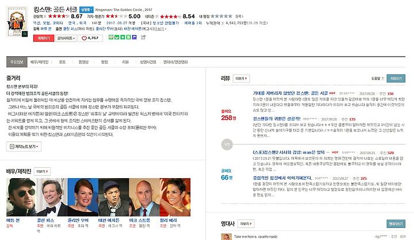The image size is (414, 240).
Task: Open the 콜린 퍼스 name link under photo
Action: [45, 221]
